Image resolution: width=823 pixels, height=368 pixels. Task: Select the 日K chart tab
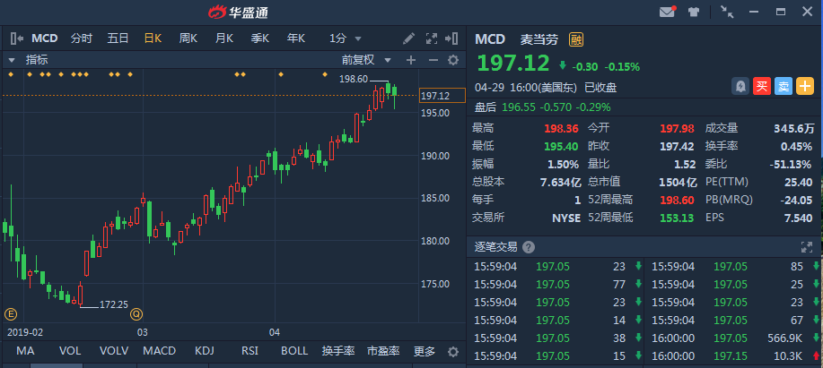(153, 39)
